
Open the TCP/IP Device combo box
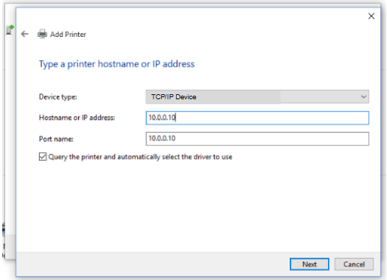[257, 97]
